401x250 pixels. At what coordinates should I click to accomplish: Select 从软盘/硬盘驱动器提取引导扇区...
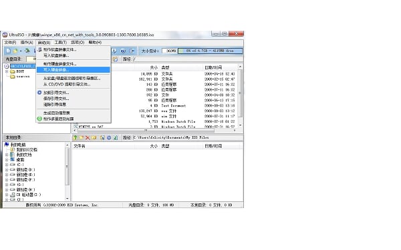(x=73, y=78)
